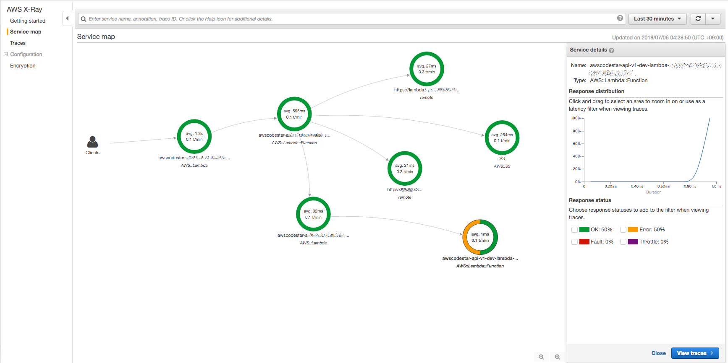Click the Clients person icon
The height and width of the screenshot is (363, 728).
point(92,142)
